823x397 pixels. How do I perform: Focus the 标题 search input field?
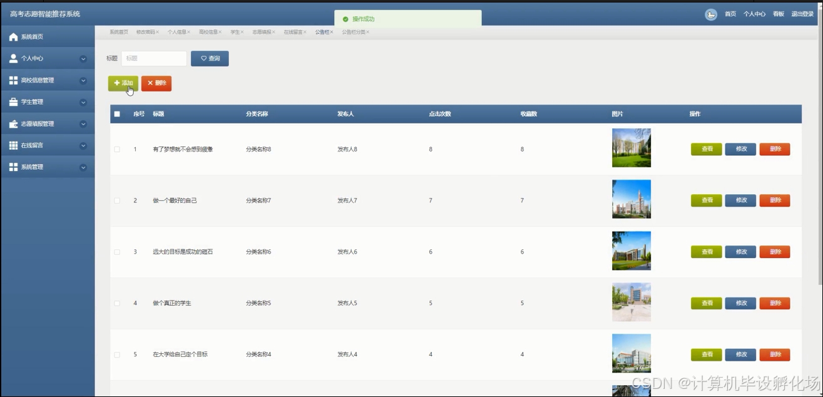[154, 58]
